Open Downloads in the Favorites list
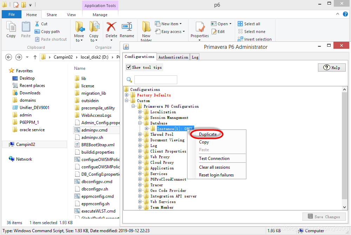The height and width of the screenshot is (235, 351). click(27, 93)
